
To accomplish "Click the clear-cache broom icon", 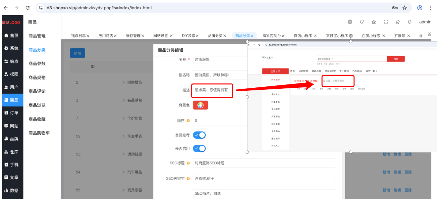I will tap(374, 22).
